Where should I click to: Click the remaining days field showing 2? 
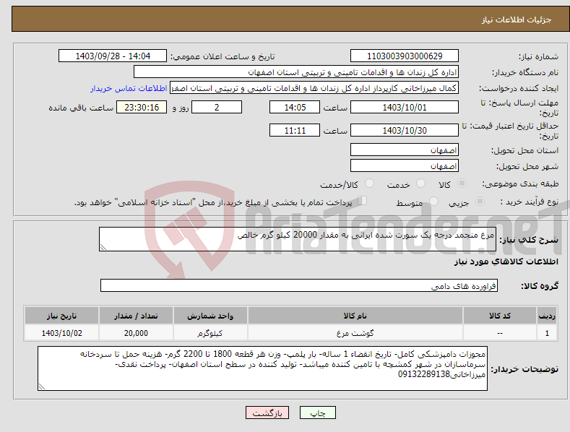click(217, 107)
